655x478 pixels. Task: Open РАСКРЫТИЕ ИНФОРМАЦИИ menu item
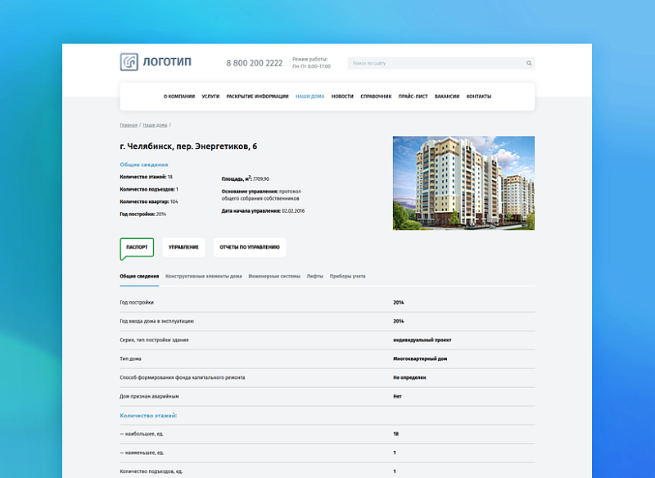click(x=257, y=97)
